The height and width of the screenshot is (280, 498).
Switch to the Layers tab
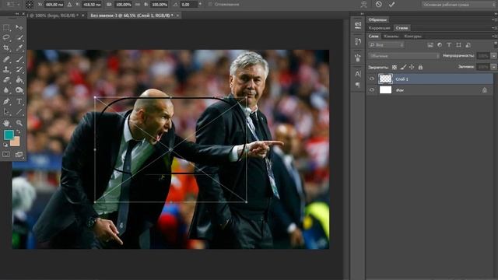tap(373, 37)
